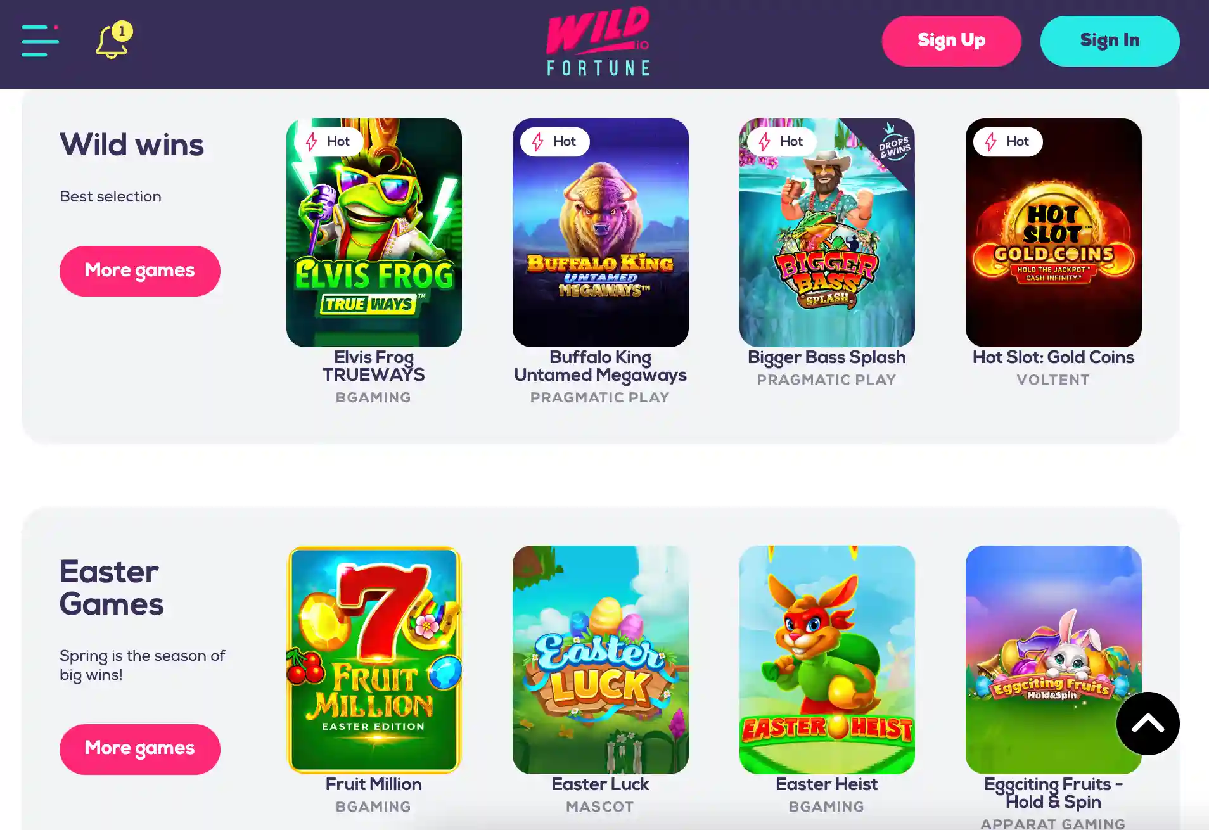Viewport: 1209px width, 830px height.
Task: Click the Hot badge on Buffalo King
Action: (x=554, y=141)
